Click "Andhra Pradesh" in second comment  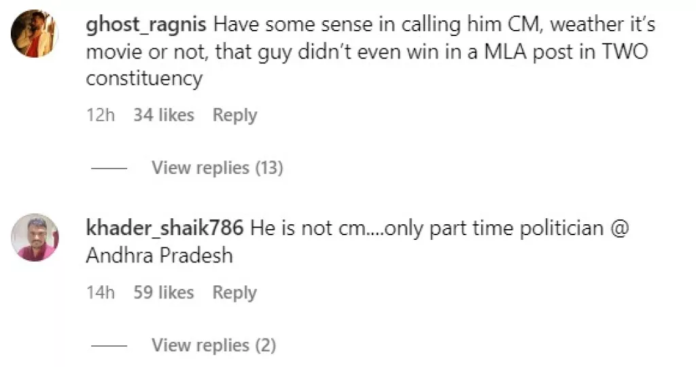tap(159, 256)
